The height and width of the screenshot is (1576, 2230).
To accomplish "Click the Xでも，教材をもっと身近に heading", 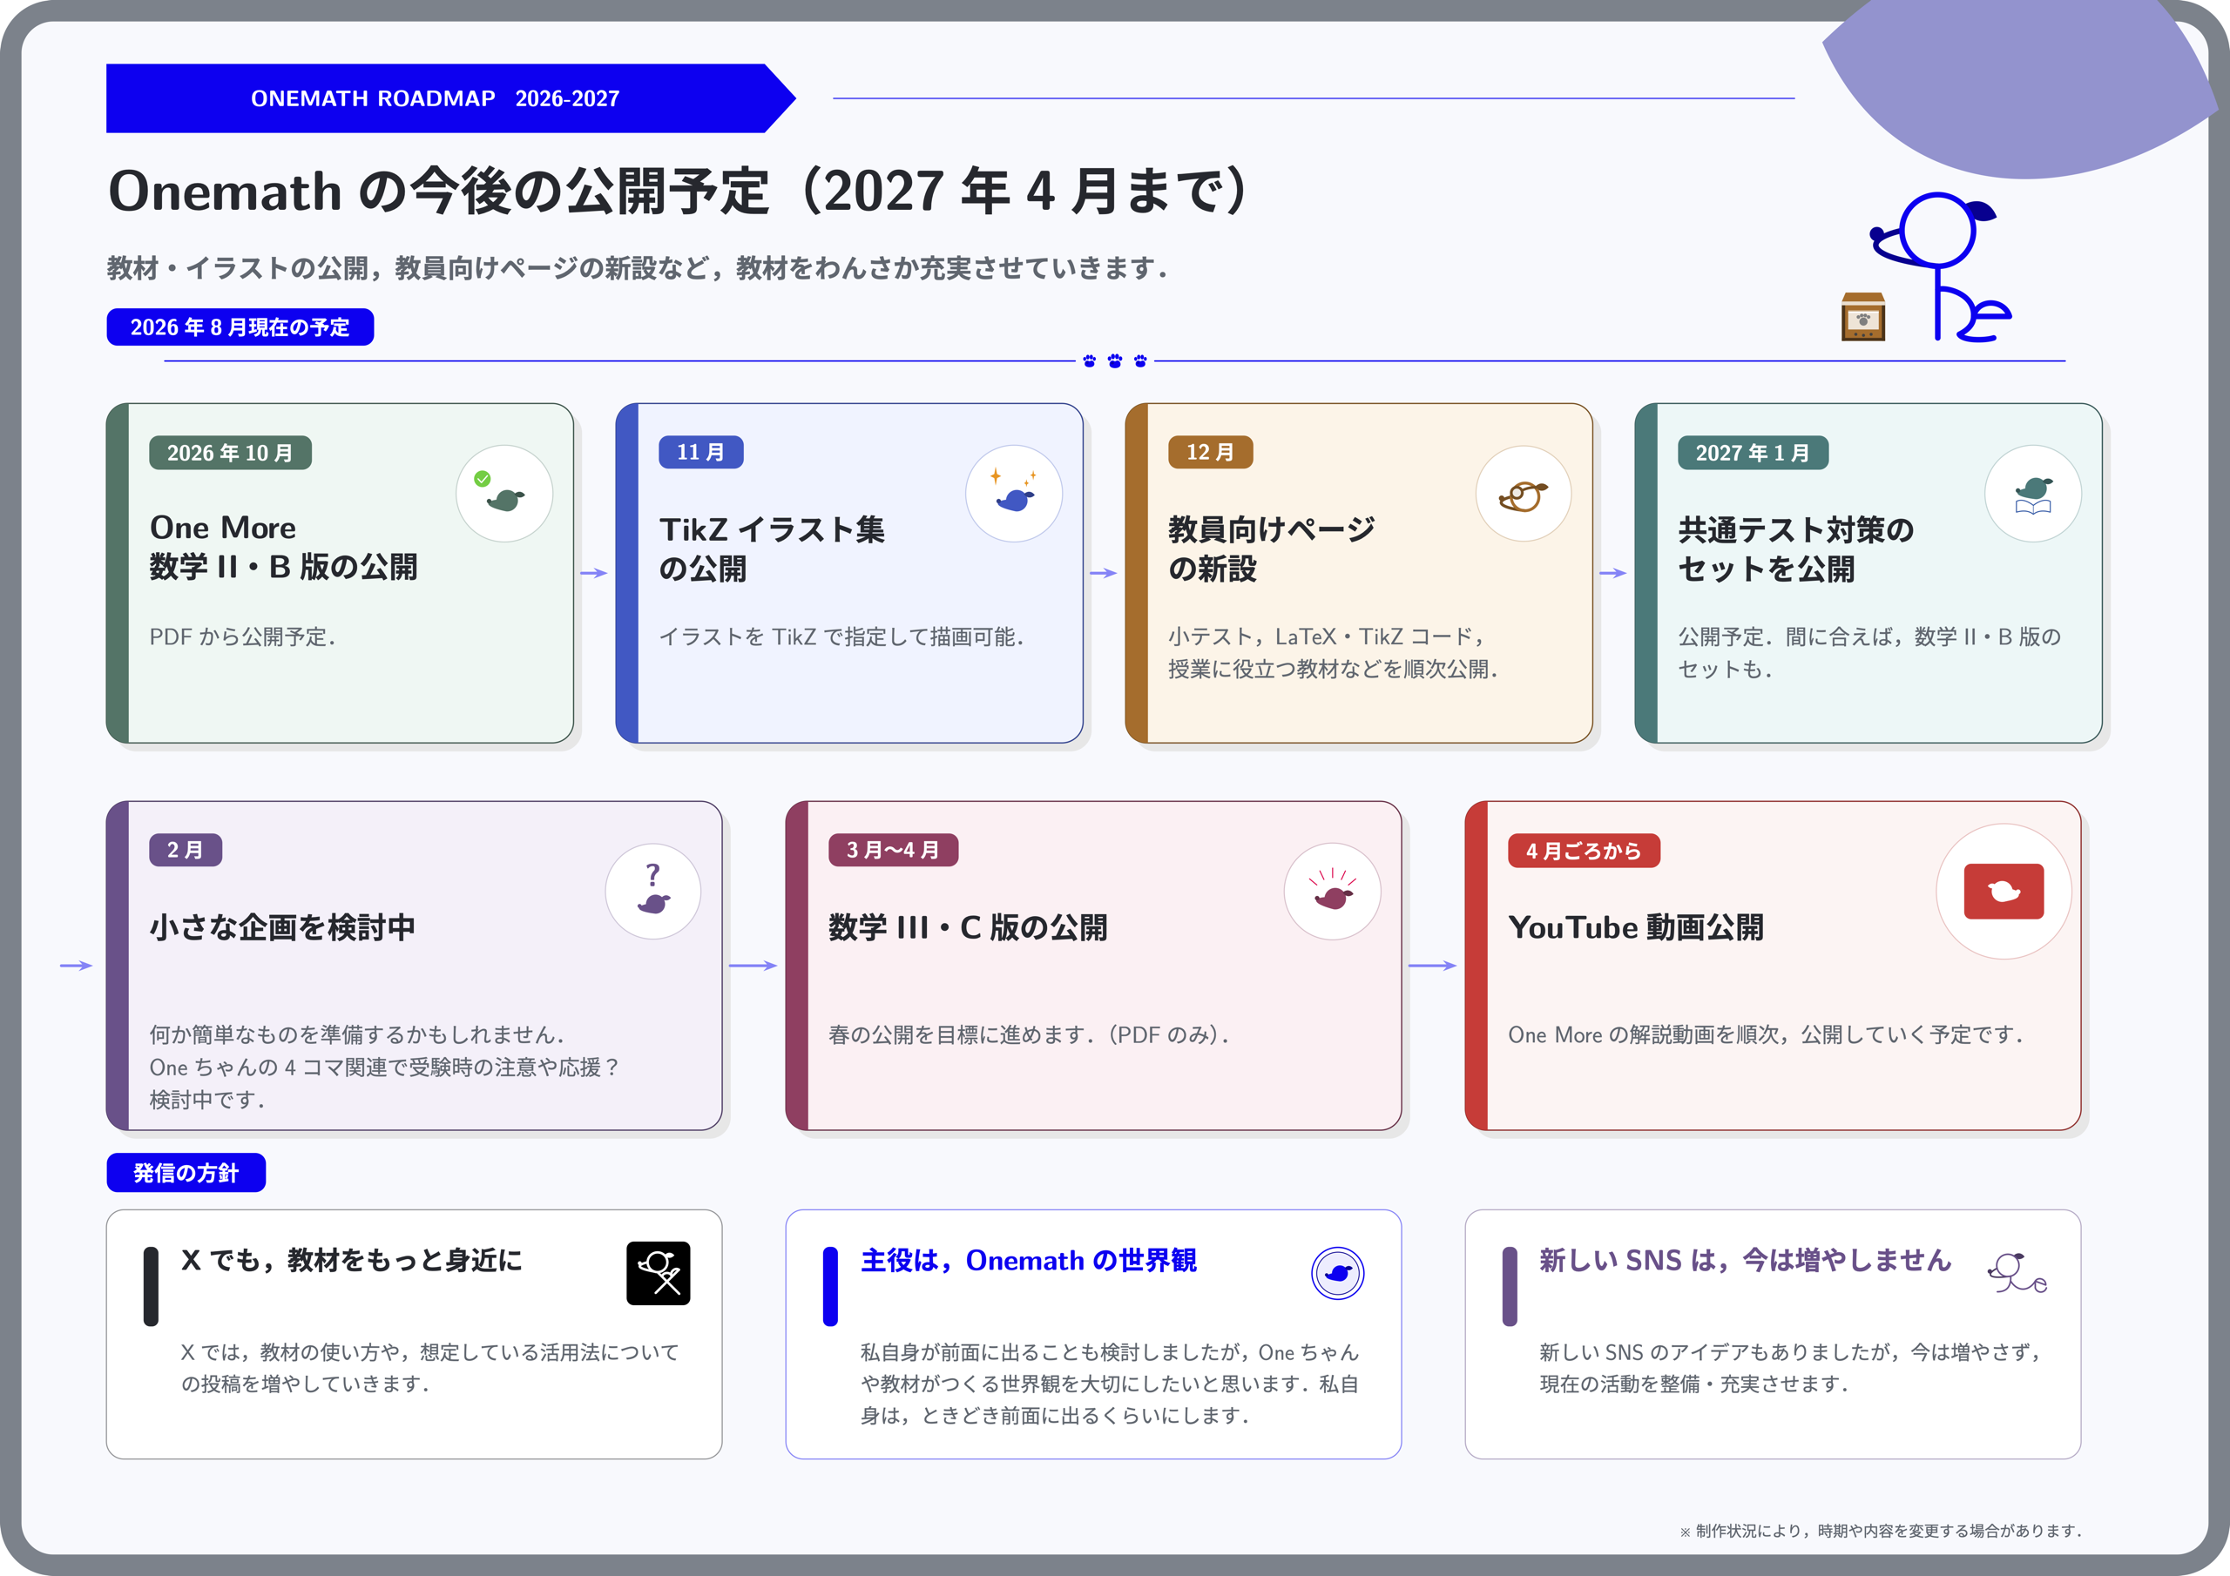I will [x=352, y=1259].
